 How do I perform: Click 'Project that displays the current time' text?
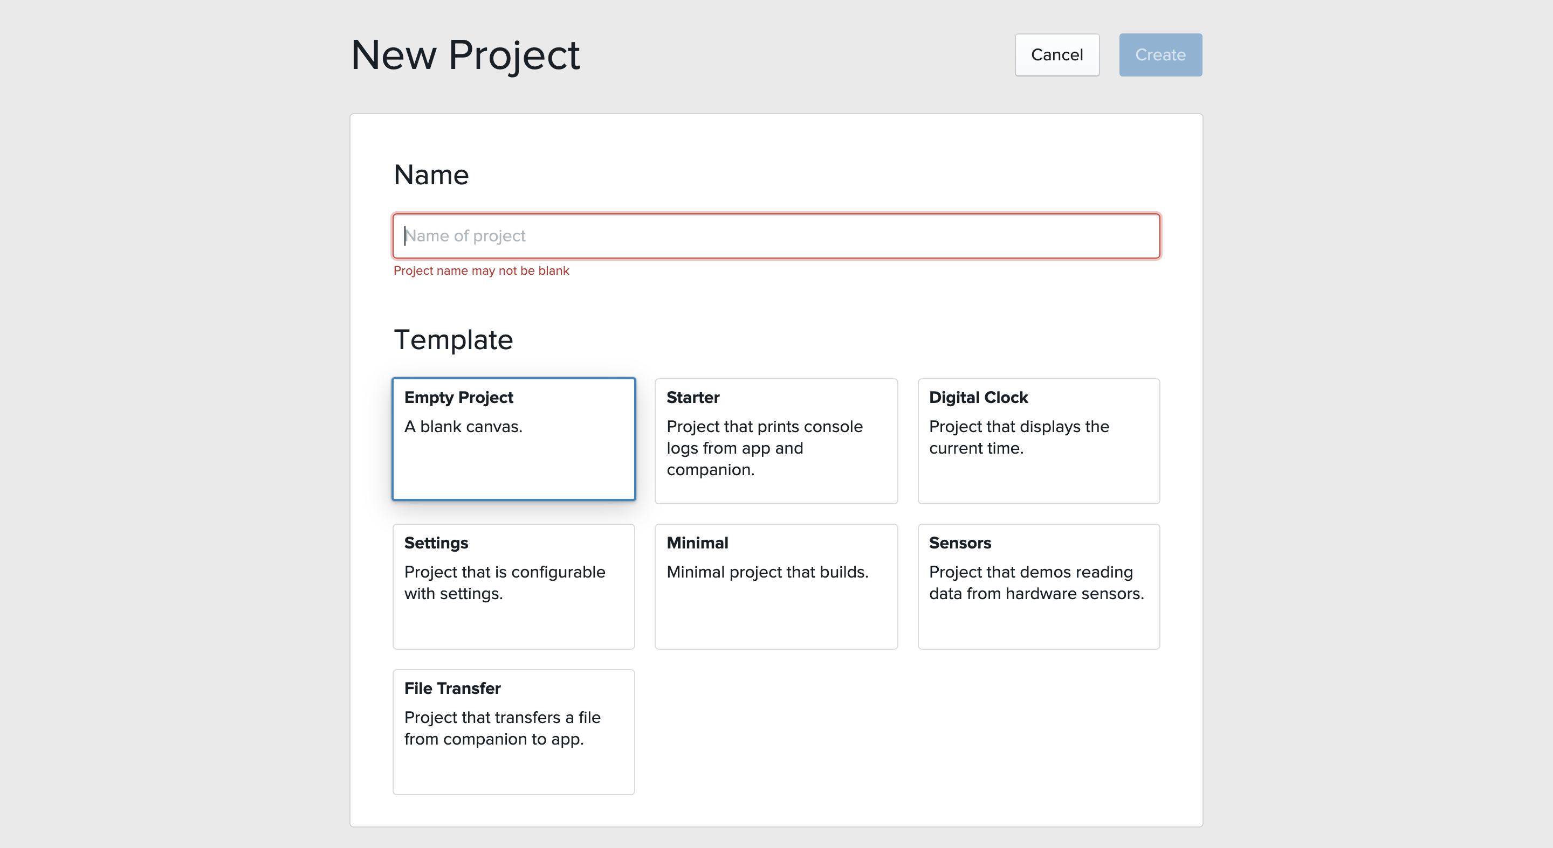[1018, 438]
